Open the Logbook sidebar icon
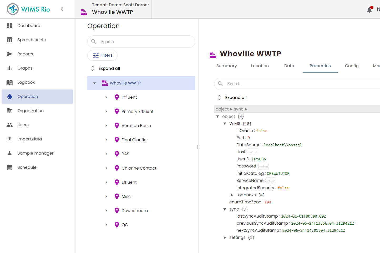 [9, 82]
